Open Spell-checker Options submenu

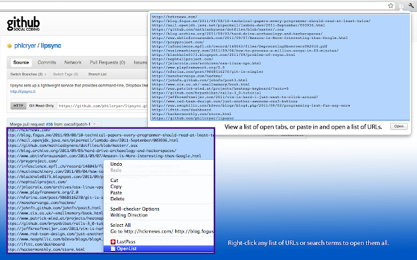[135, 209]
